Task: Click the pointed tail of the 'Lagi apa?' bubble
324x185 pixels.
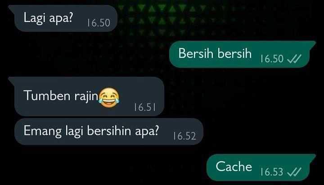Action: click(12, 9)
